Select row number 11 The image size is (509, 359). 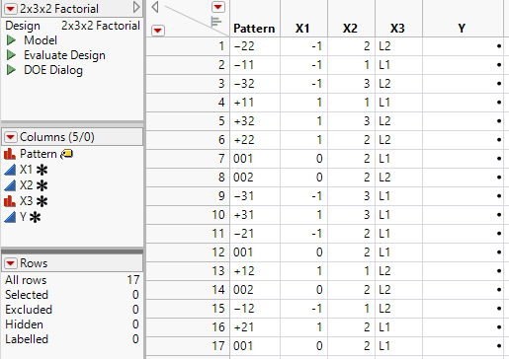tap(188, 234)
